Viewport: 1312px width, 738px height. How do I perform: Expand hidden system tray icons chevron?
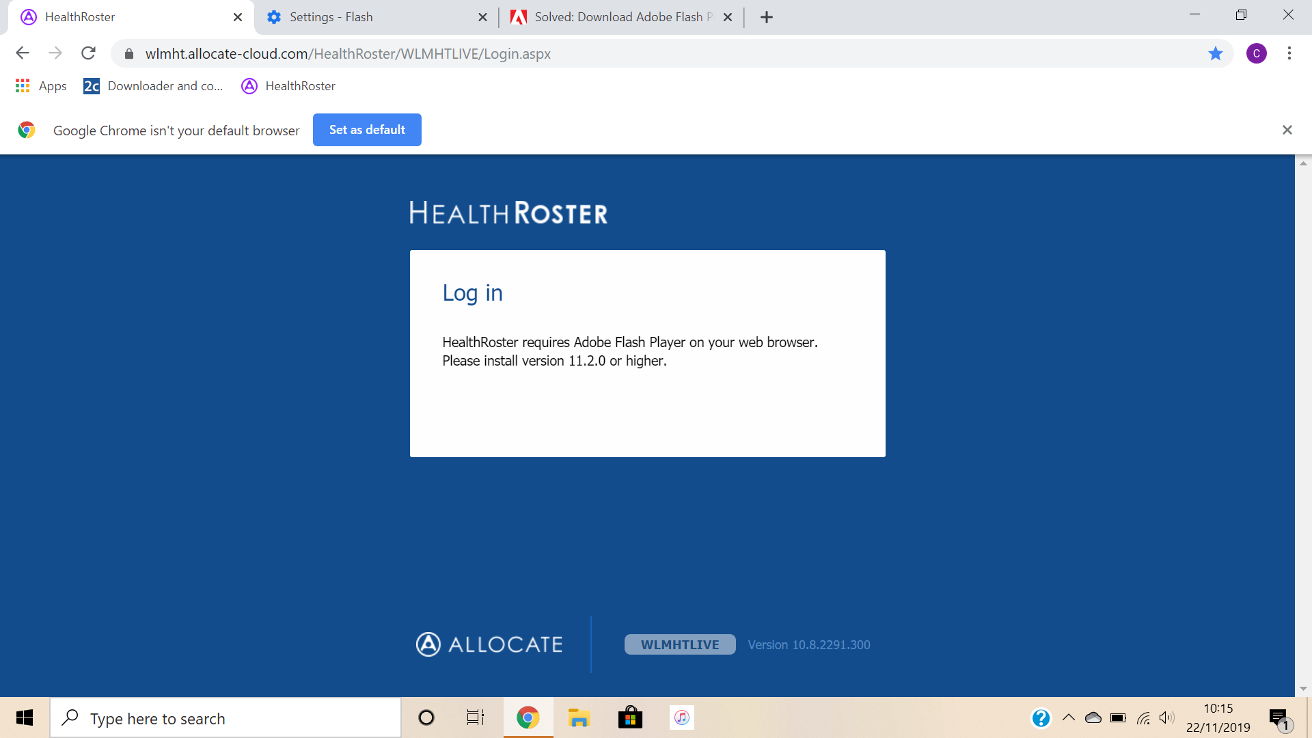pos(1069,717)
